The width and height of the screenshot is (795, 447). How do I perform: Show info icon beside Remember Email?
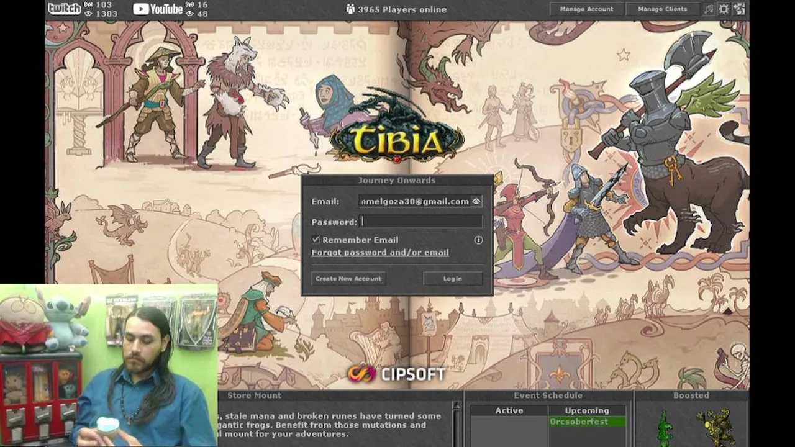click(x=478, y=240)
